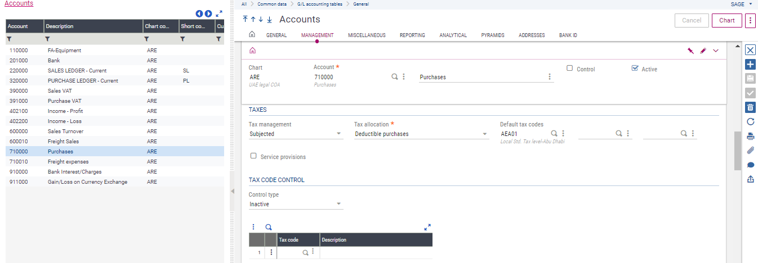Click the home icon beside GENERAL tab

point(252,35)
